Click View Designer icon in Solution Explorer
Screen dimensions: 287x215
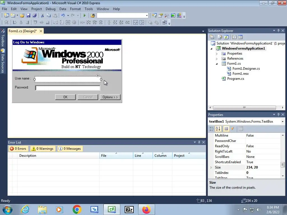[x=240, y=37]
